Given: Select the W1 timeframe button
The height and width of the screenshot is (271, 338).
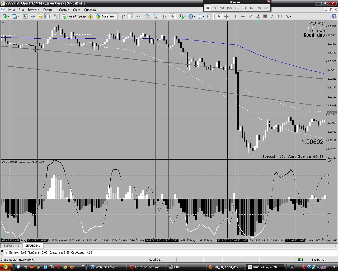Looking at the screenshot, I should (259, 8).
